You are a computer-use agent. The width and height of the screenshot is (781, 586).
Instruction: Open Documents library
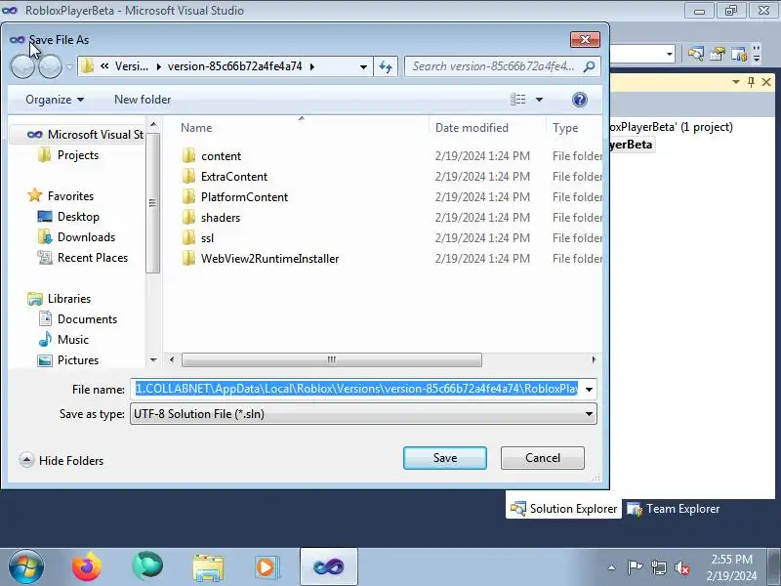point(78,319)
